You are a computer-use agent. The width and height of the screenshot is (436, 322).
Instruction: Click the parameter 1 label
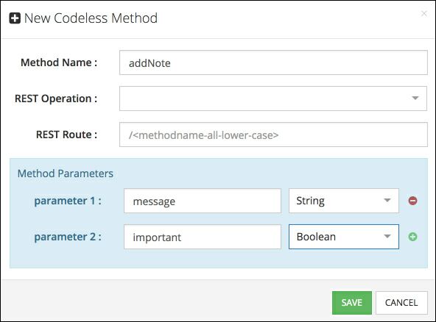[68, 201]
